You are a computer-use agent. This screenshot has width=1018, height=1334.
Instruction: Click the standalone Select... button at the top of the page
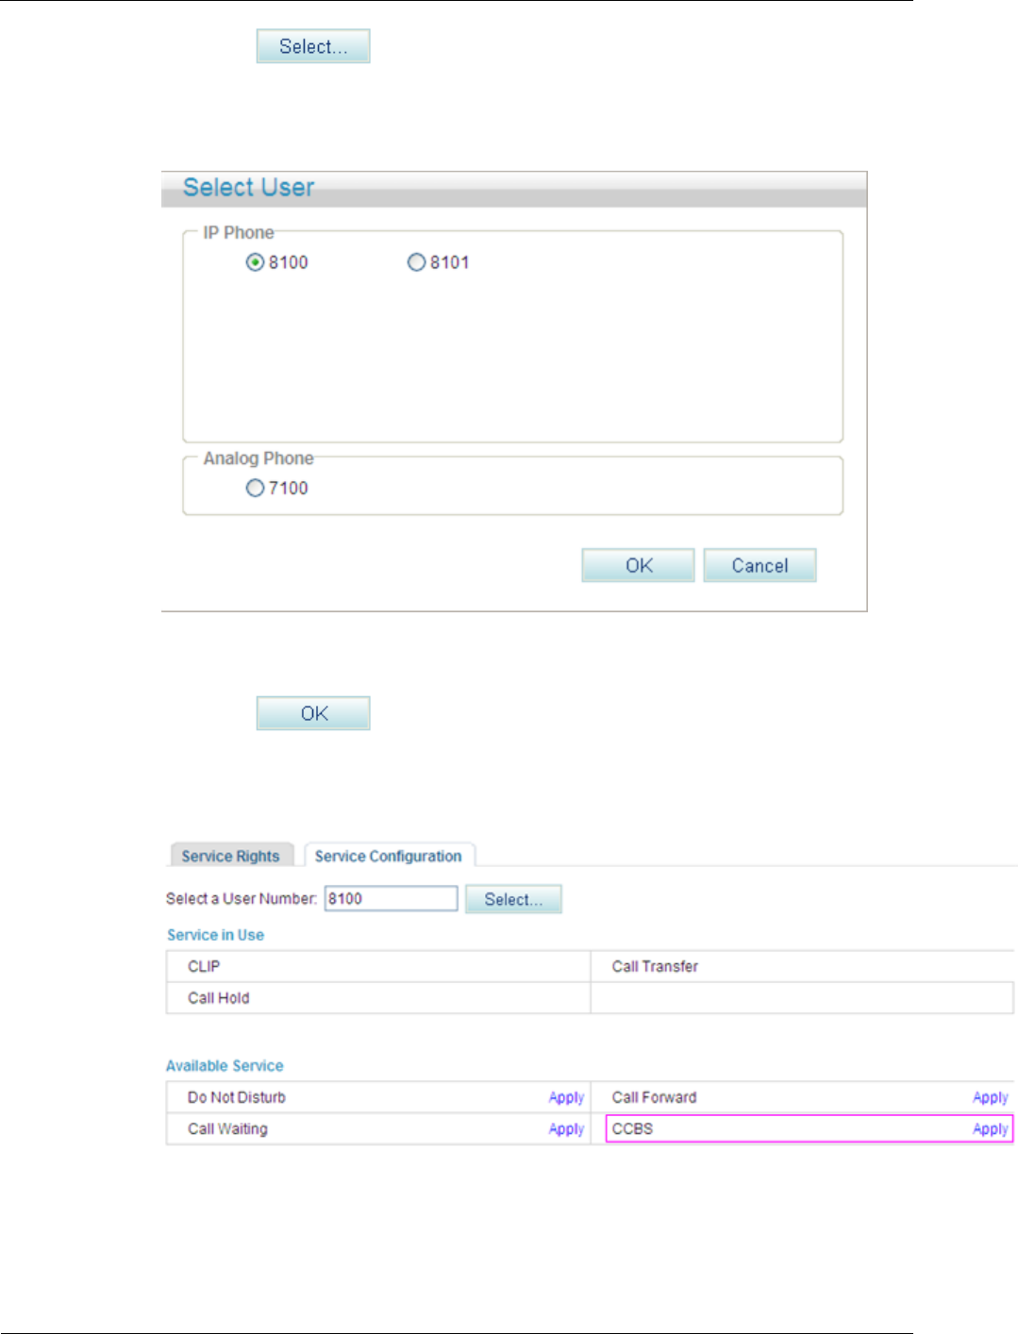[x=313, y=46]
